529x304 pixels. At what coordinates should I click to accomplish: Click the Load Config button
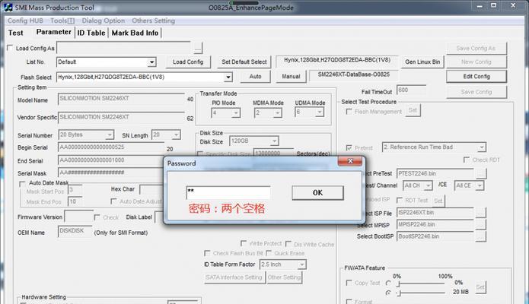[x=188, y=62]
